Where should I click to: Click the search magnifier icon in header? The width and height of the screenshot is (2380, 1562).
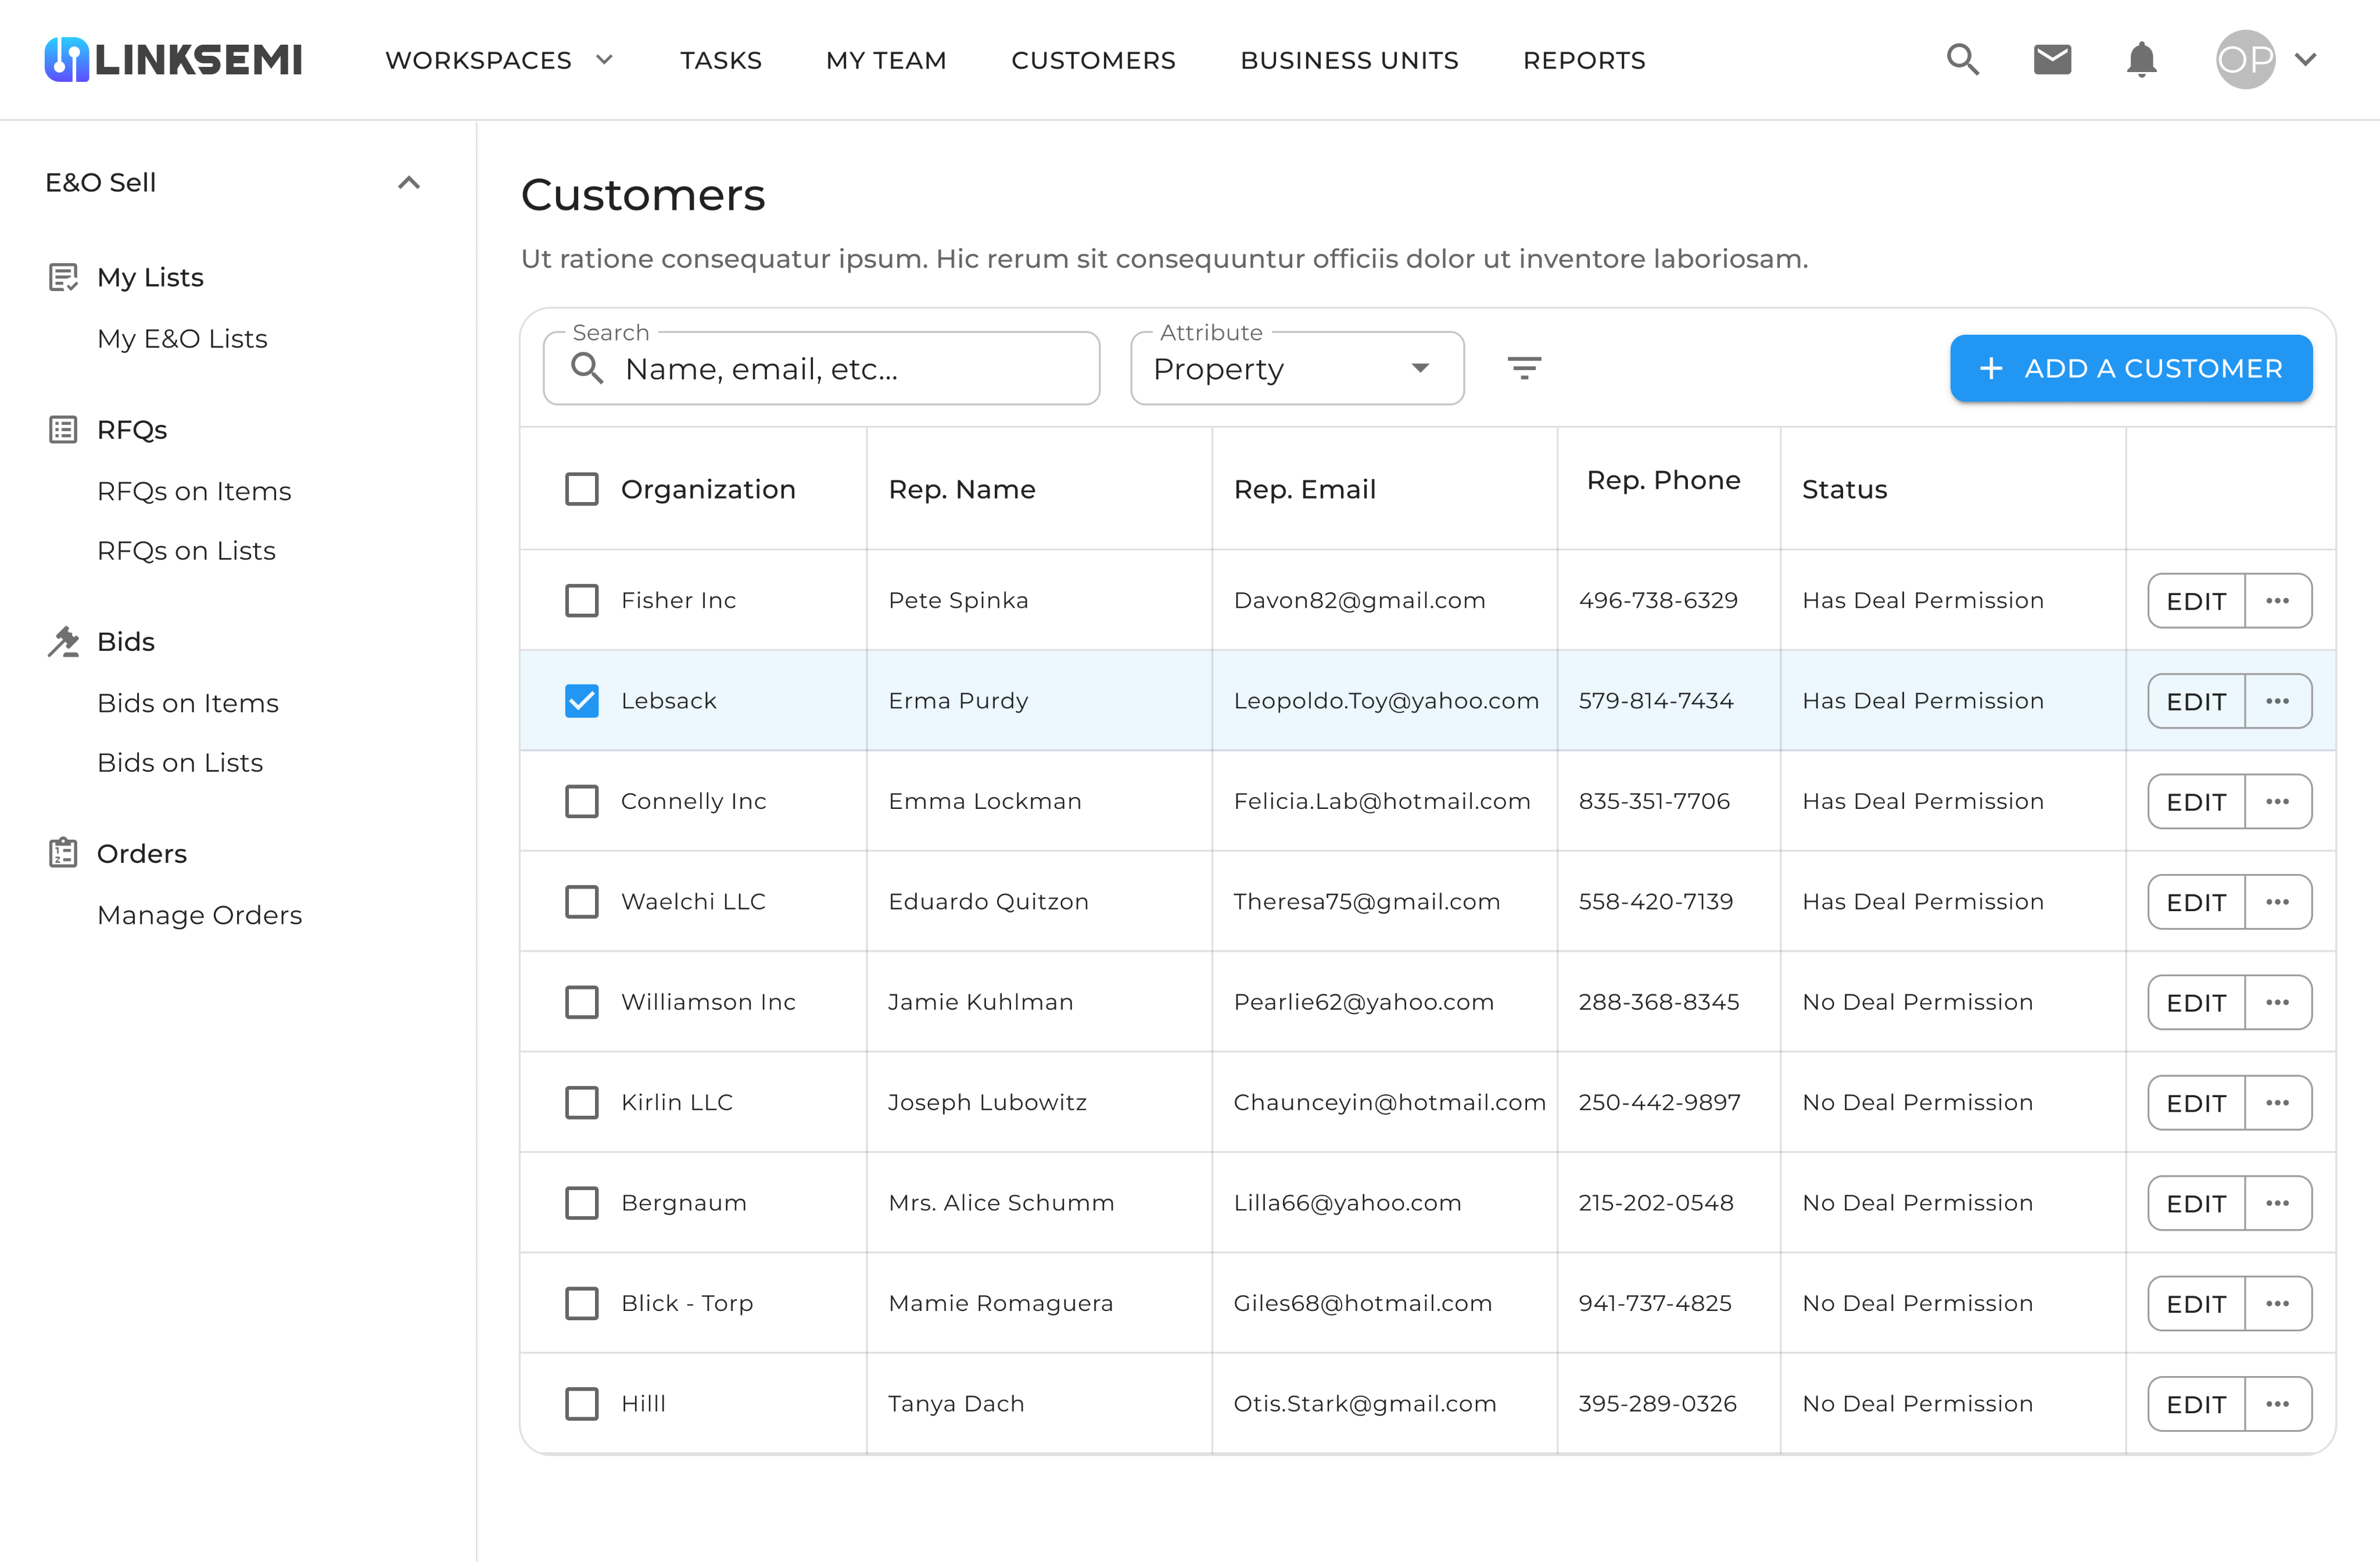pos(1962,60)
